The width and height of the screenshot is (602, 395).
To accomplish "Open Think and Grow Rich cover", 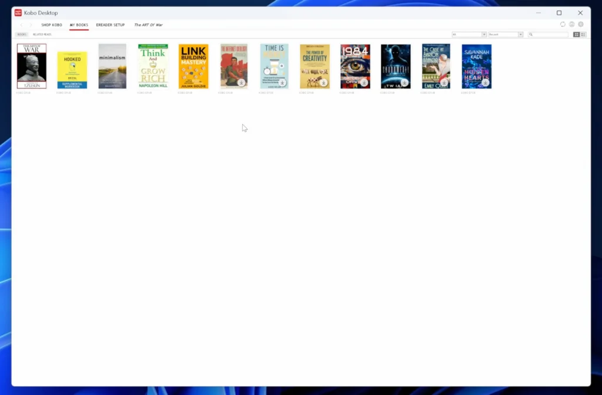I will click(x=153, y=66).
